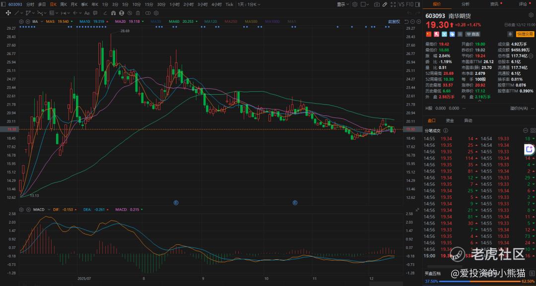The width and height of the screenshot is (536, 286).
Task: Open the 1天:1分K interval dropdown
Action: point(249,4)
